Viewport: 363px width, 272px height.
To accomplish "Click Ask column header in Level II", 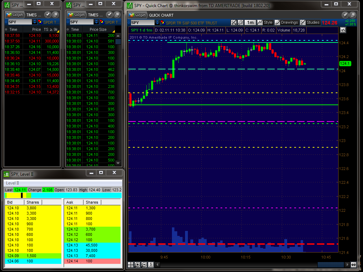I will [74, 202].
